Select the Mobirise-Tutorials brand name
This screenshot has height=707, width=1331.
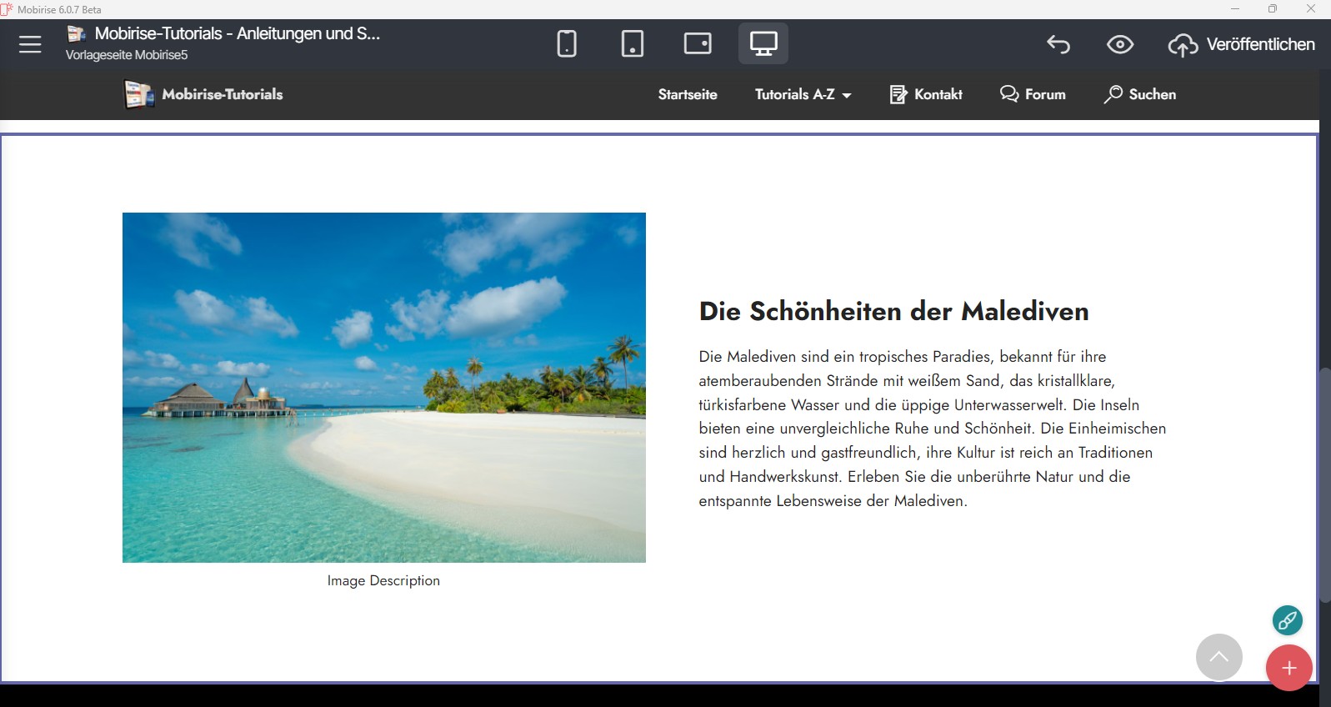click(223, 94)
